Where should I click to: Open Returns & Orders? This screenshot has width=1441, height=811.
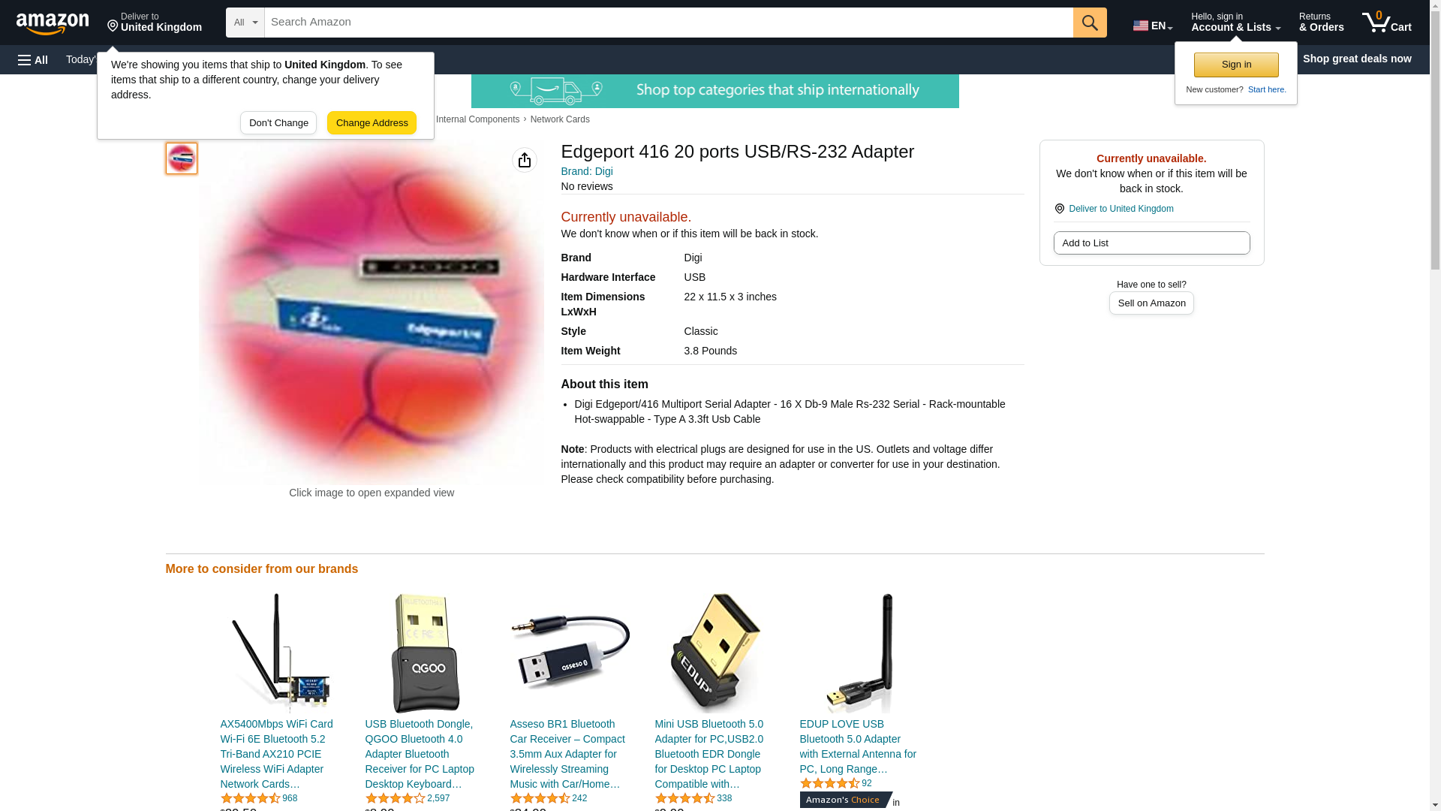[1321, 23]
